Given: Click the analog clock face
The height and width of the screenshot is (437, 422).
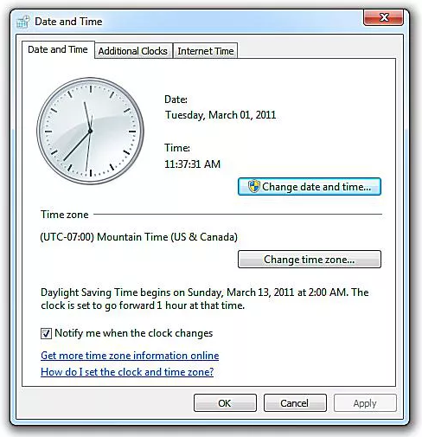Looking at the screenshot, I should (90, 131).
